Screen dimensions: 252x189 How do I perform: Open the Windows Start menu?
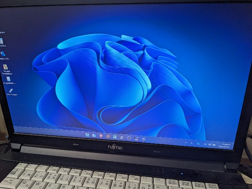point(87,135)
